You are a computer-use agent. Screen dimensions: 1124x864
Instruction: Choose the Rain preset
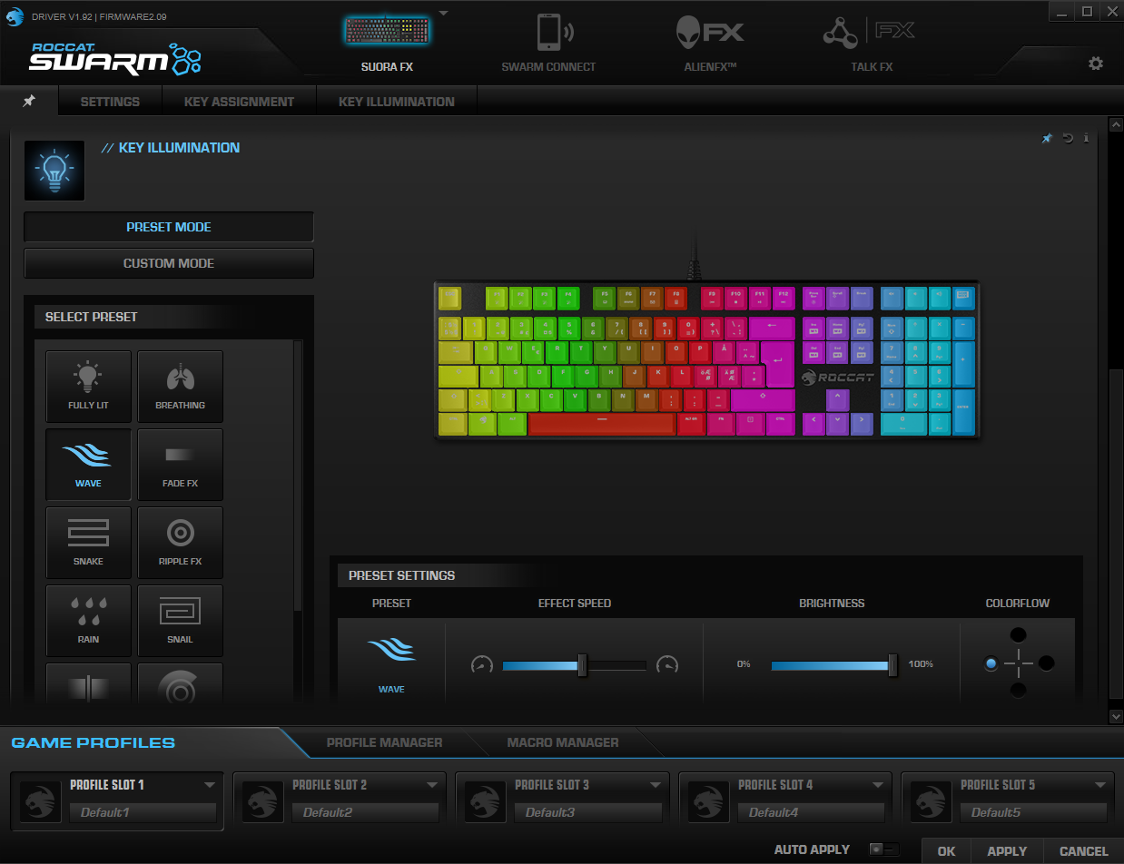tap(88, 621)
